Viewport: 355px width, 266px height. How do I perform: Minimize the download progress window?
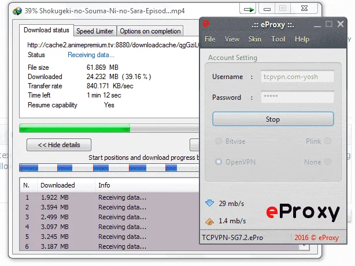pos(267,9)
